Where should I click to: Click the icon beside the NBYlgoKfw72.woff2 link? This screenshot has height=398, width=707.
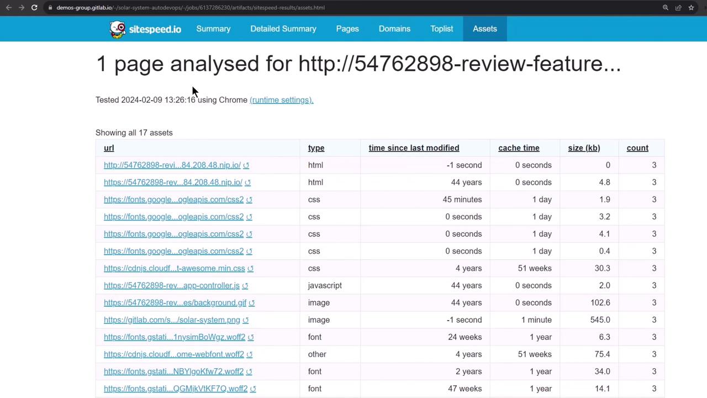pyautogui.click(x=249, y=371)
